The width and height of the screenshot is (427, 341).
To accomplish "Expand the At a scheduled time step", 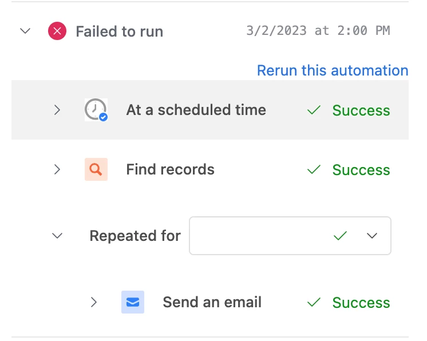I will pos(57,110).
